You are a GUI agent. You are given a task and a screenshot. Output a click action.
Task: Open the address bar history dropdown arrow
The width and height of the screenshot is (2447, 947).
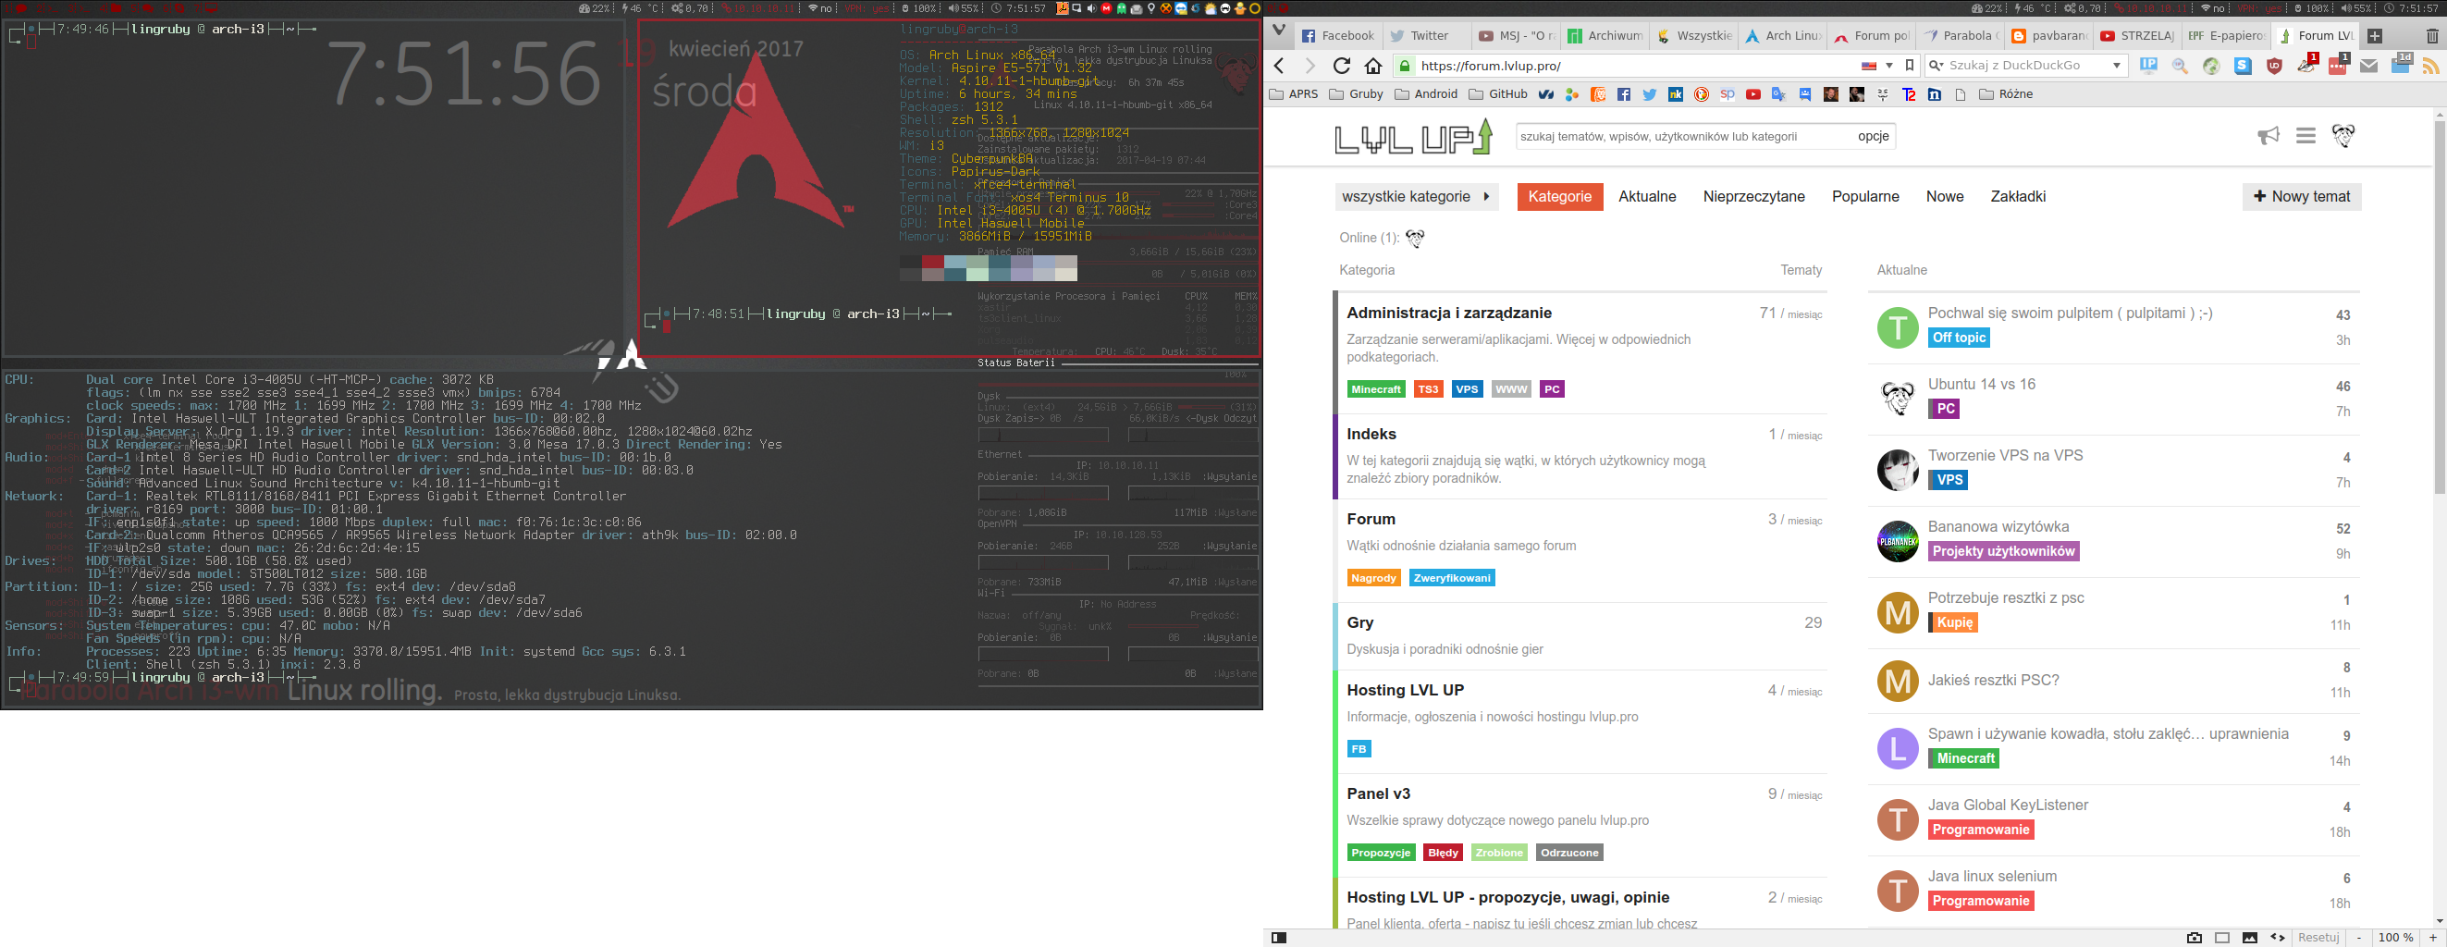[x=1889, y=66]
